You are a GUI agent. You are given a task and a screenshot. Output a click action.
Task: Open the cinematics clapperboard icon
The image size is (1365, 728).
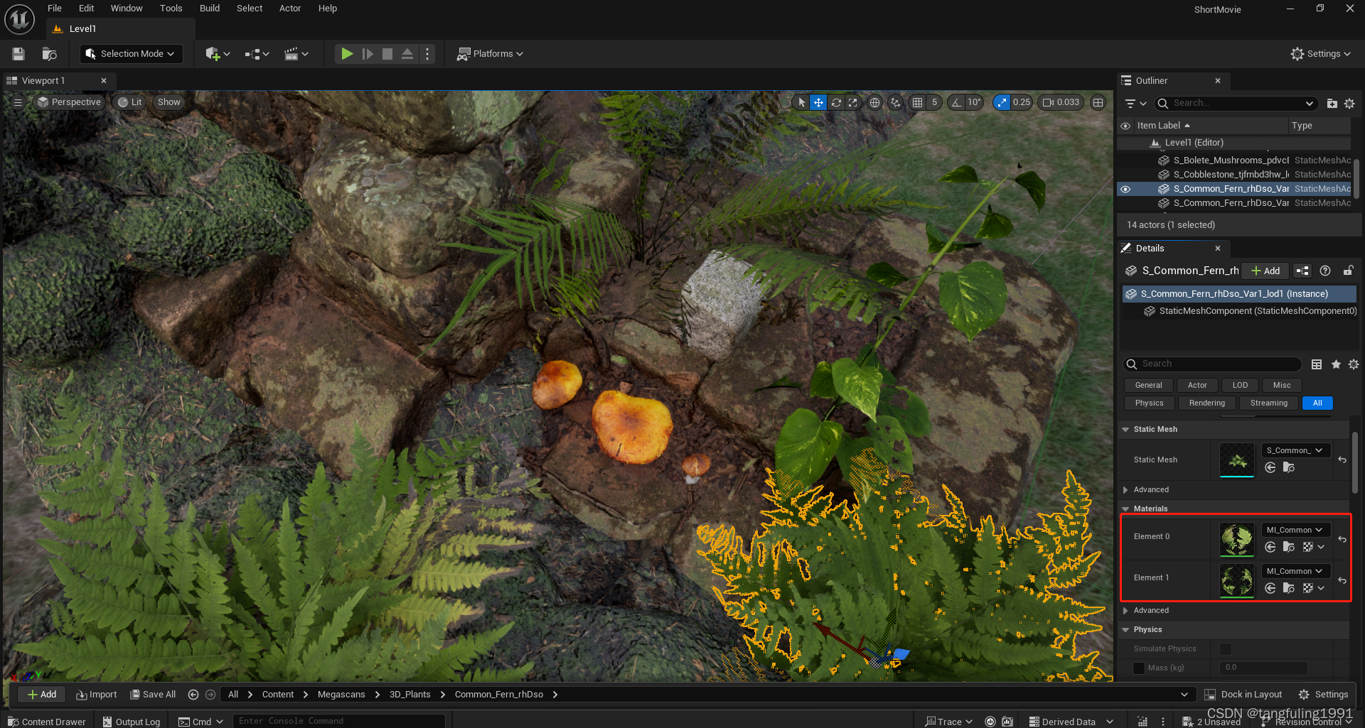[x=296, y=54]
